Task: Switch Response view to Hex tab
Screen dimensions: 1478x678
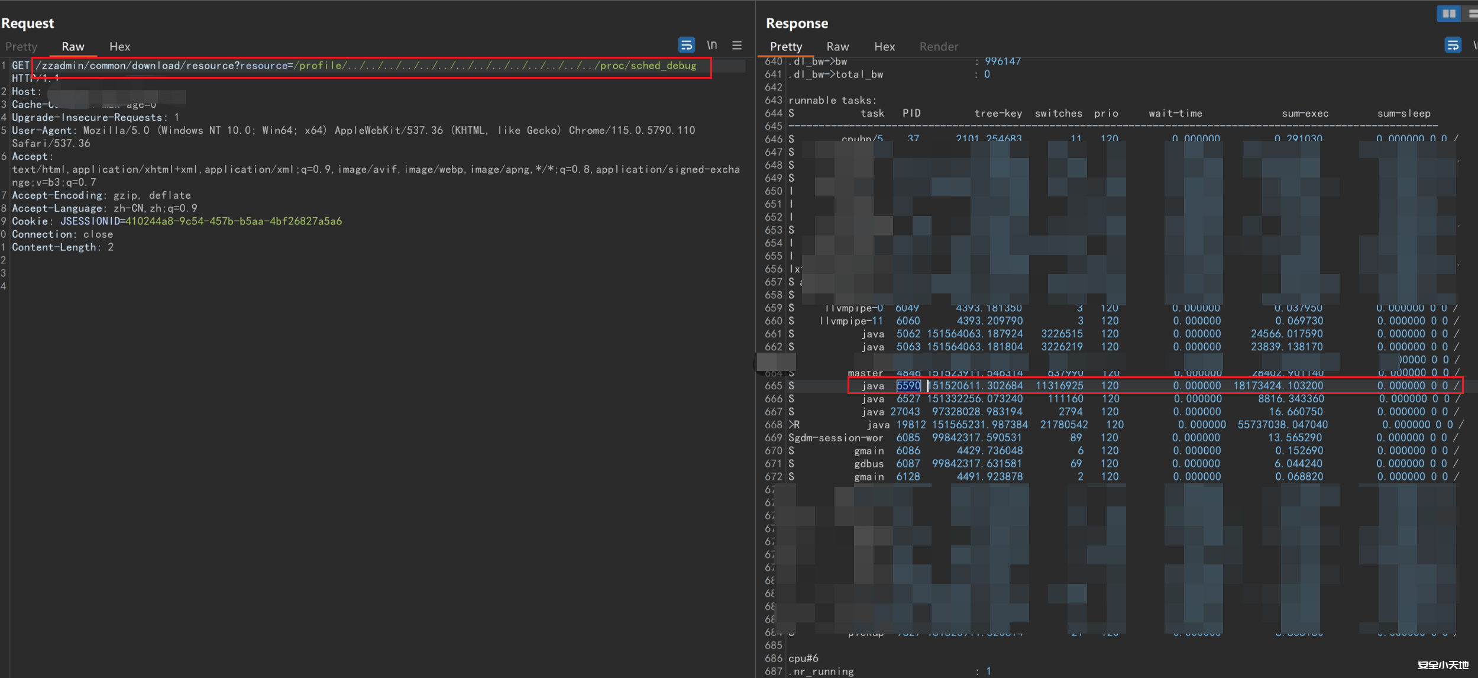Action: (x=884, y=46)
